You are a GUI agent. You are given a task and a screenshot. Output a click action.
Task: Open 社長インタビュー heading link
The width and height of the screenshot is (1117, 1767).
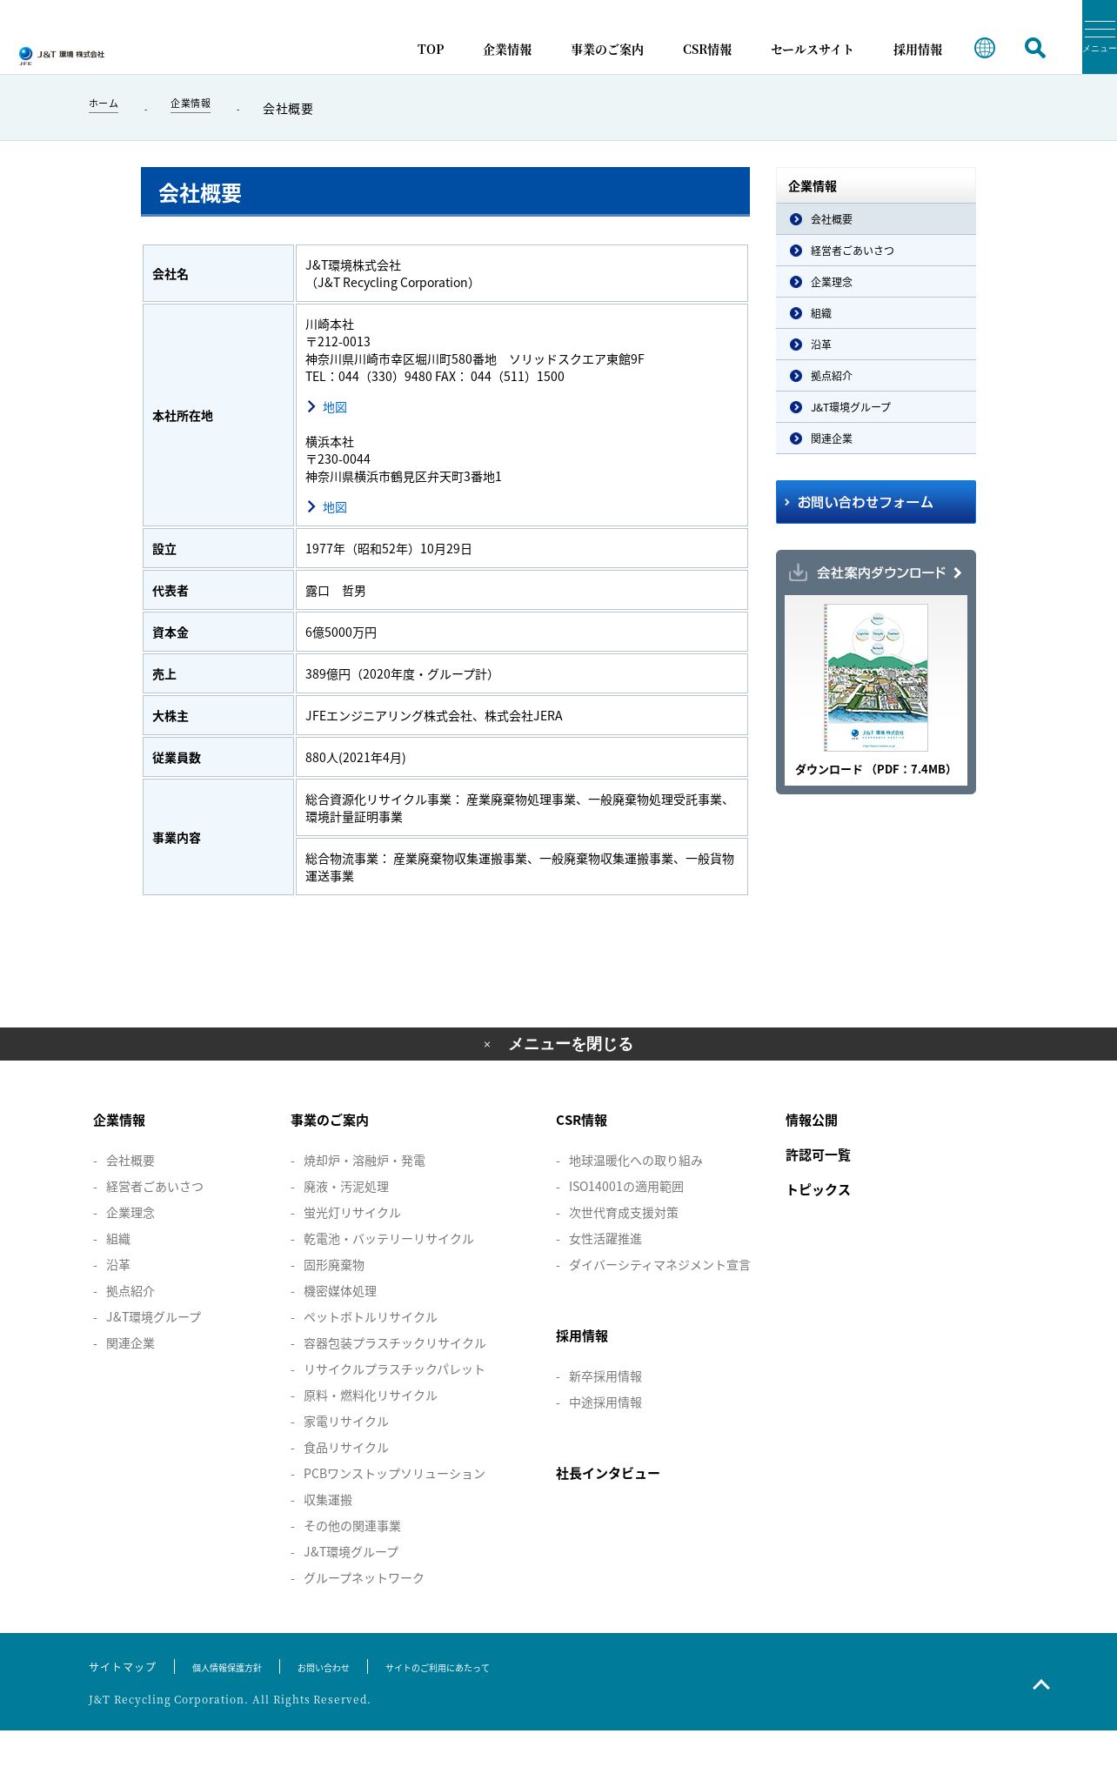tap(608, 1474)
